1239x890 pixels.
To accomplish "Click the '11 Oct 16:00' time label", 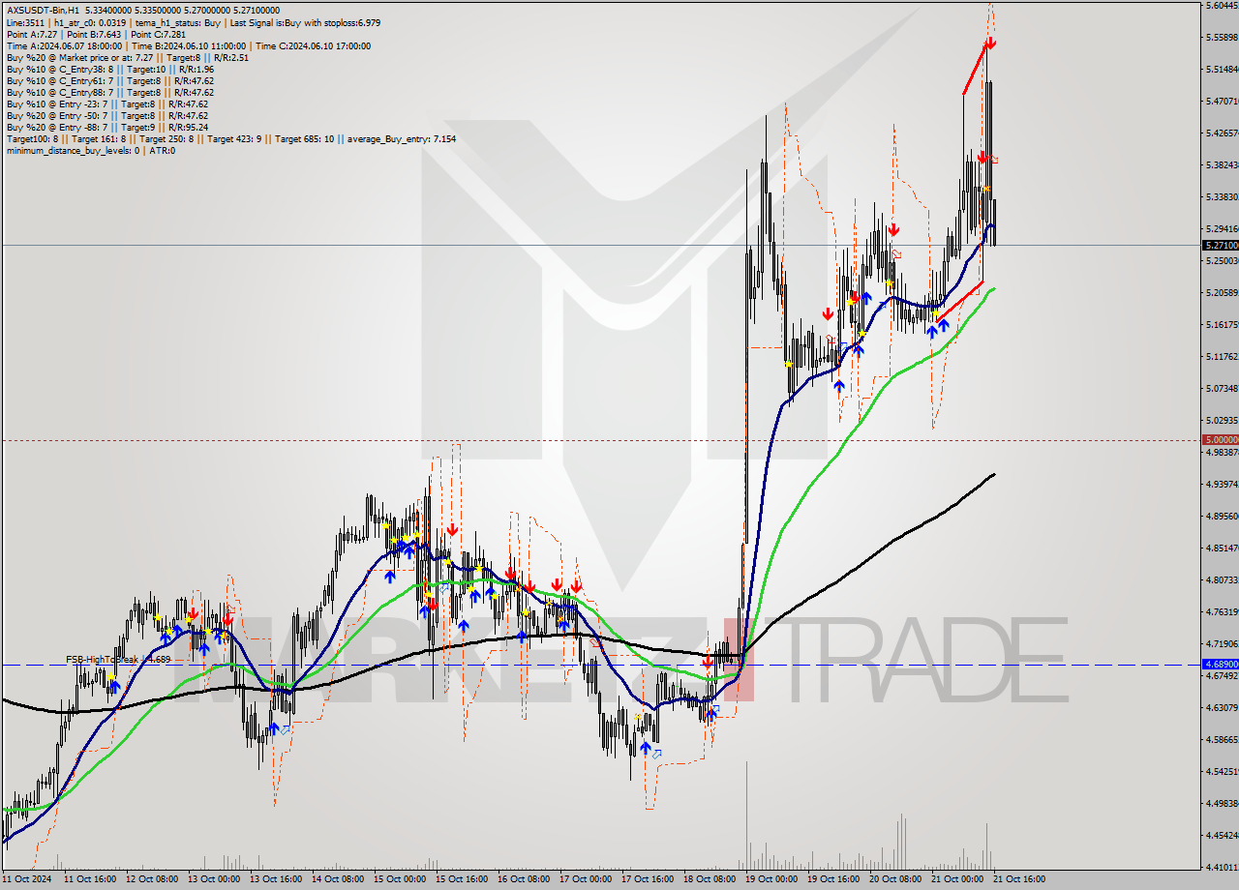I will click(90, 879).
